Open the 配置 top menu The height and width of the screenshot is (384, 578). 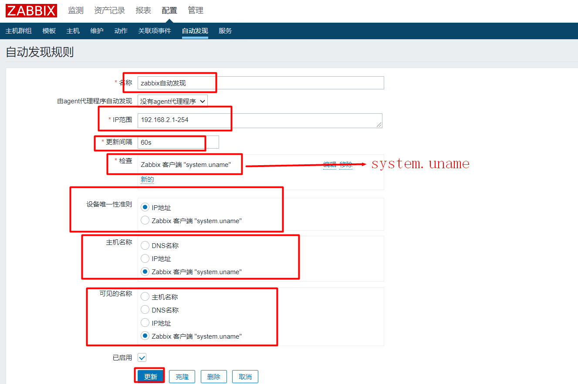click(x=169, y=10)
